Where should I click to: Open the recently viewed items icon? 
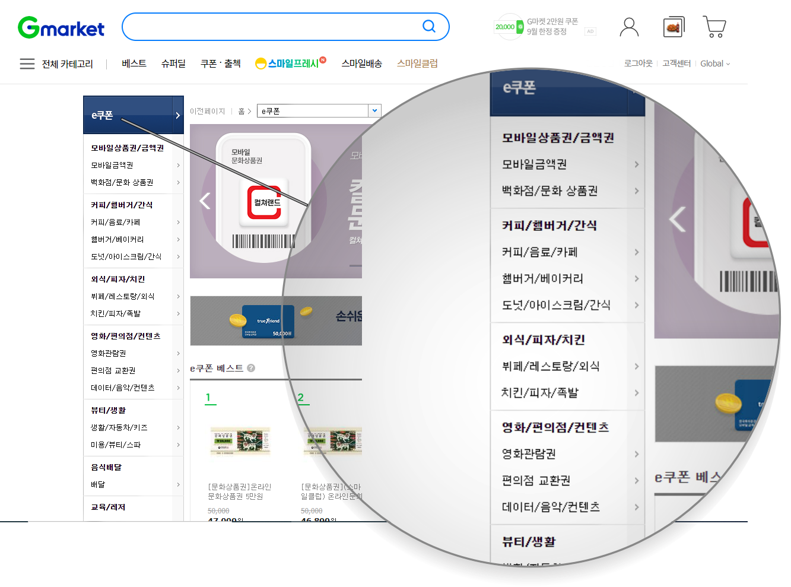(674, 27)
